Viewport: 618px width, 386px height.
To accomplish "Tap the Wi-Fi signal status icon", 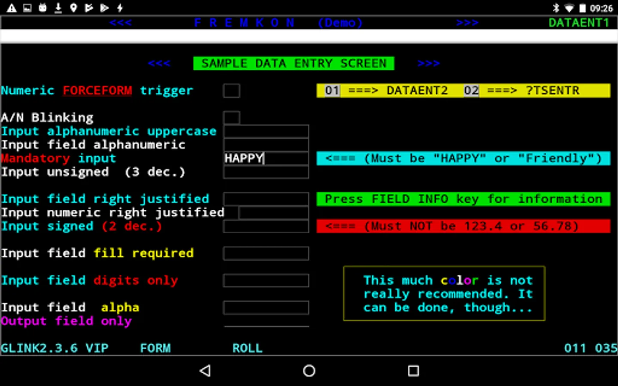I will click(569, 8).
